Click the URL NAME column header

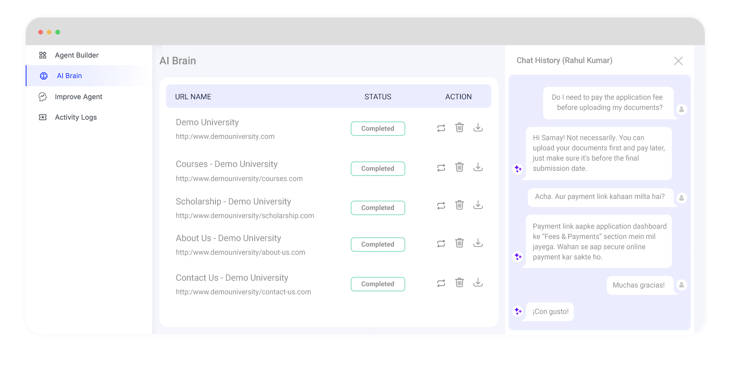193,97
